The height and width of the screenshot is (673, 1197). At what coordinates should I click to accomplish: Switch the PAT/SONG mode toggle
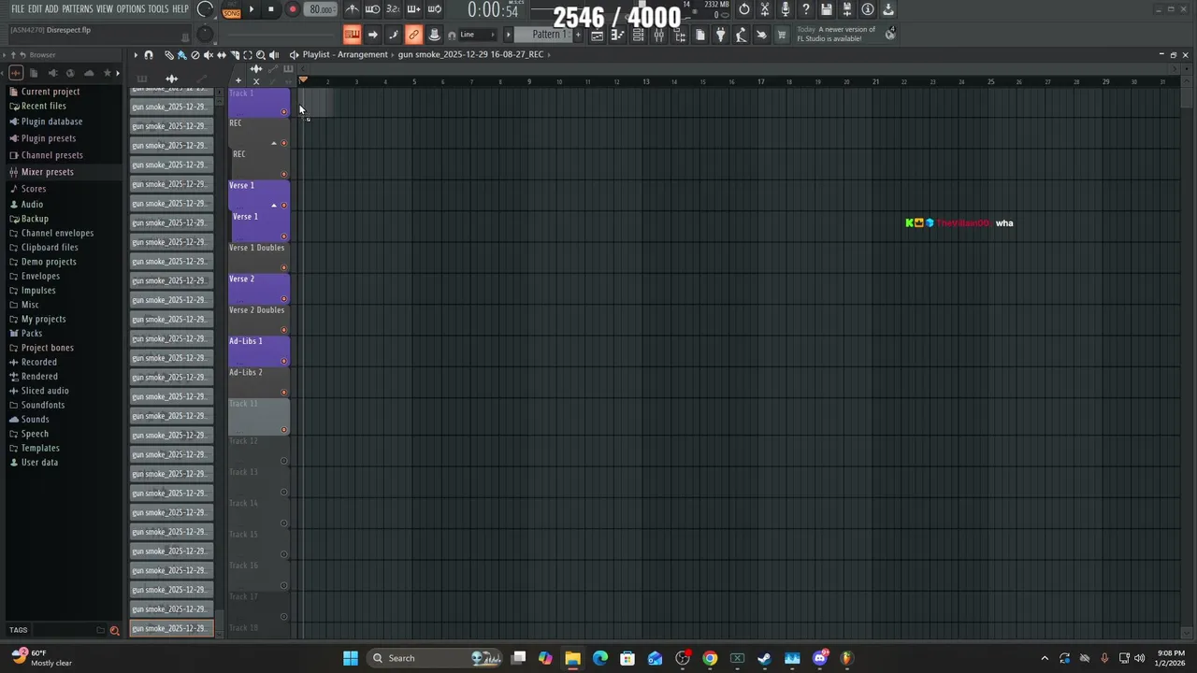click(x=231, y=10)
